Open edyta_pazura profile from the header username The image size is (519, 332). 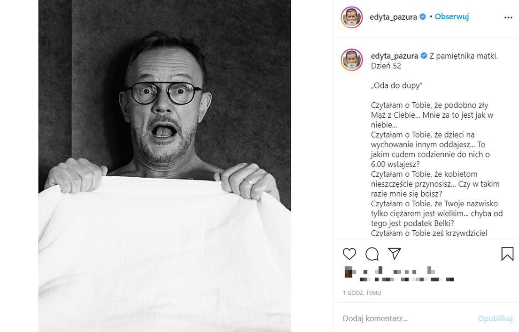coord(394,17)
